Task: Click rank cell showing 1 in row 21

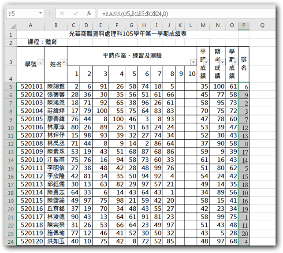Action: click(x=244, y=217)
